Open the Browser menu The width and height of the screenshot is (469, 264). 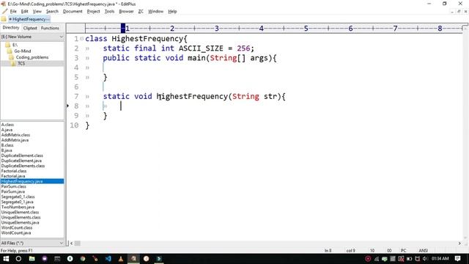126,12
